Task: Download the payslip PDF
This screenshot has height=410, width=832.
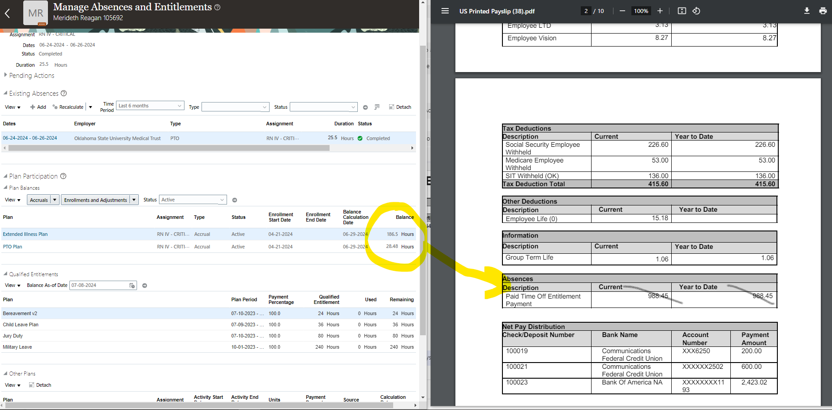Action: pyautogui.click(x=806, y=11)
